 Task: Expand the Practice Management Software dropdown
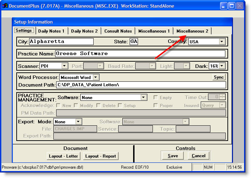tap(144, 98)
